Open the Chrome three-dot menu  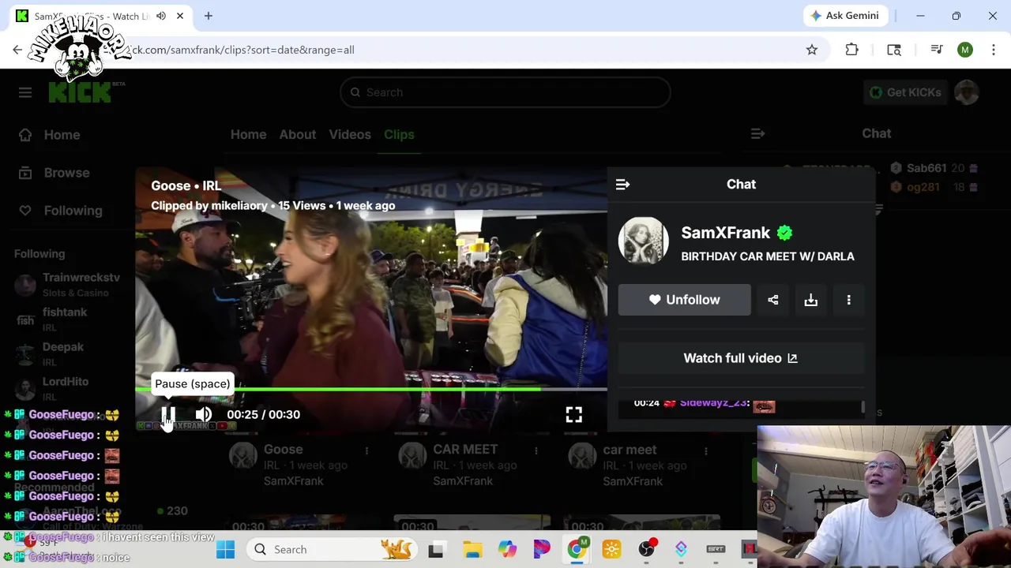[x=994, y=50]
